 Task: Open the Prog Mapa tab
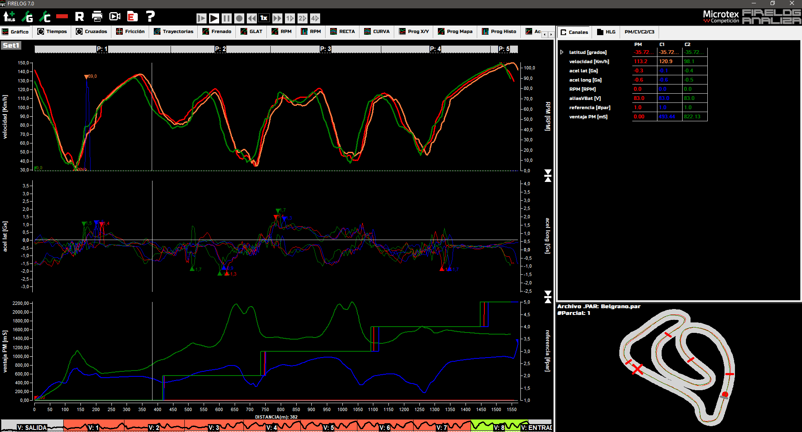455,32
